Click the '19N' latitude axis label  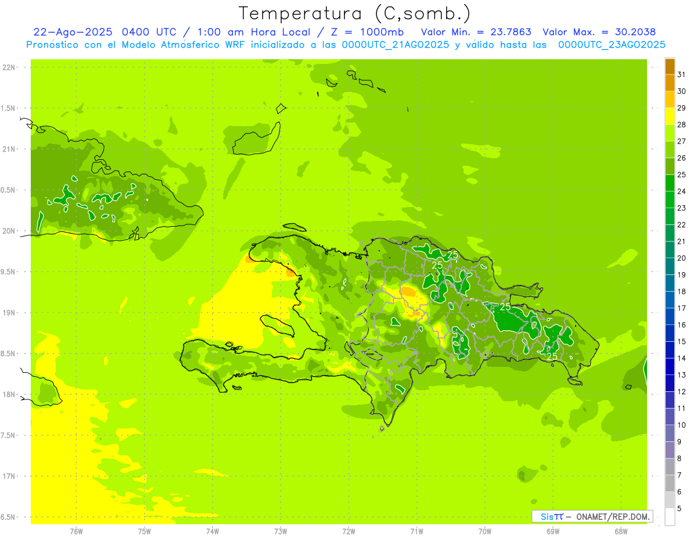(x=10, y=313)
